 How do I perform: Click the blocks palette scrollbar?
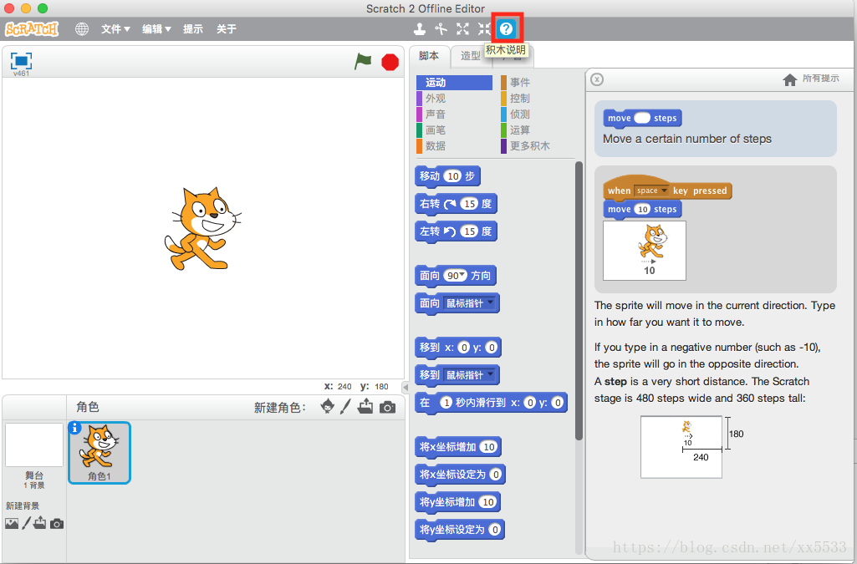[579, 300]
